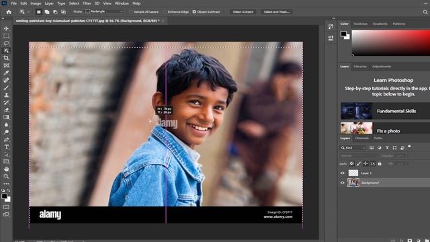Open the Window menu

coord(122,3)
